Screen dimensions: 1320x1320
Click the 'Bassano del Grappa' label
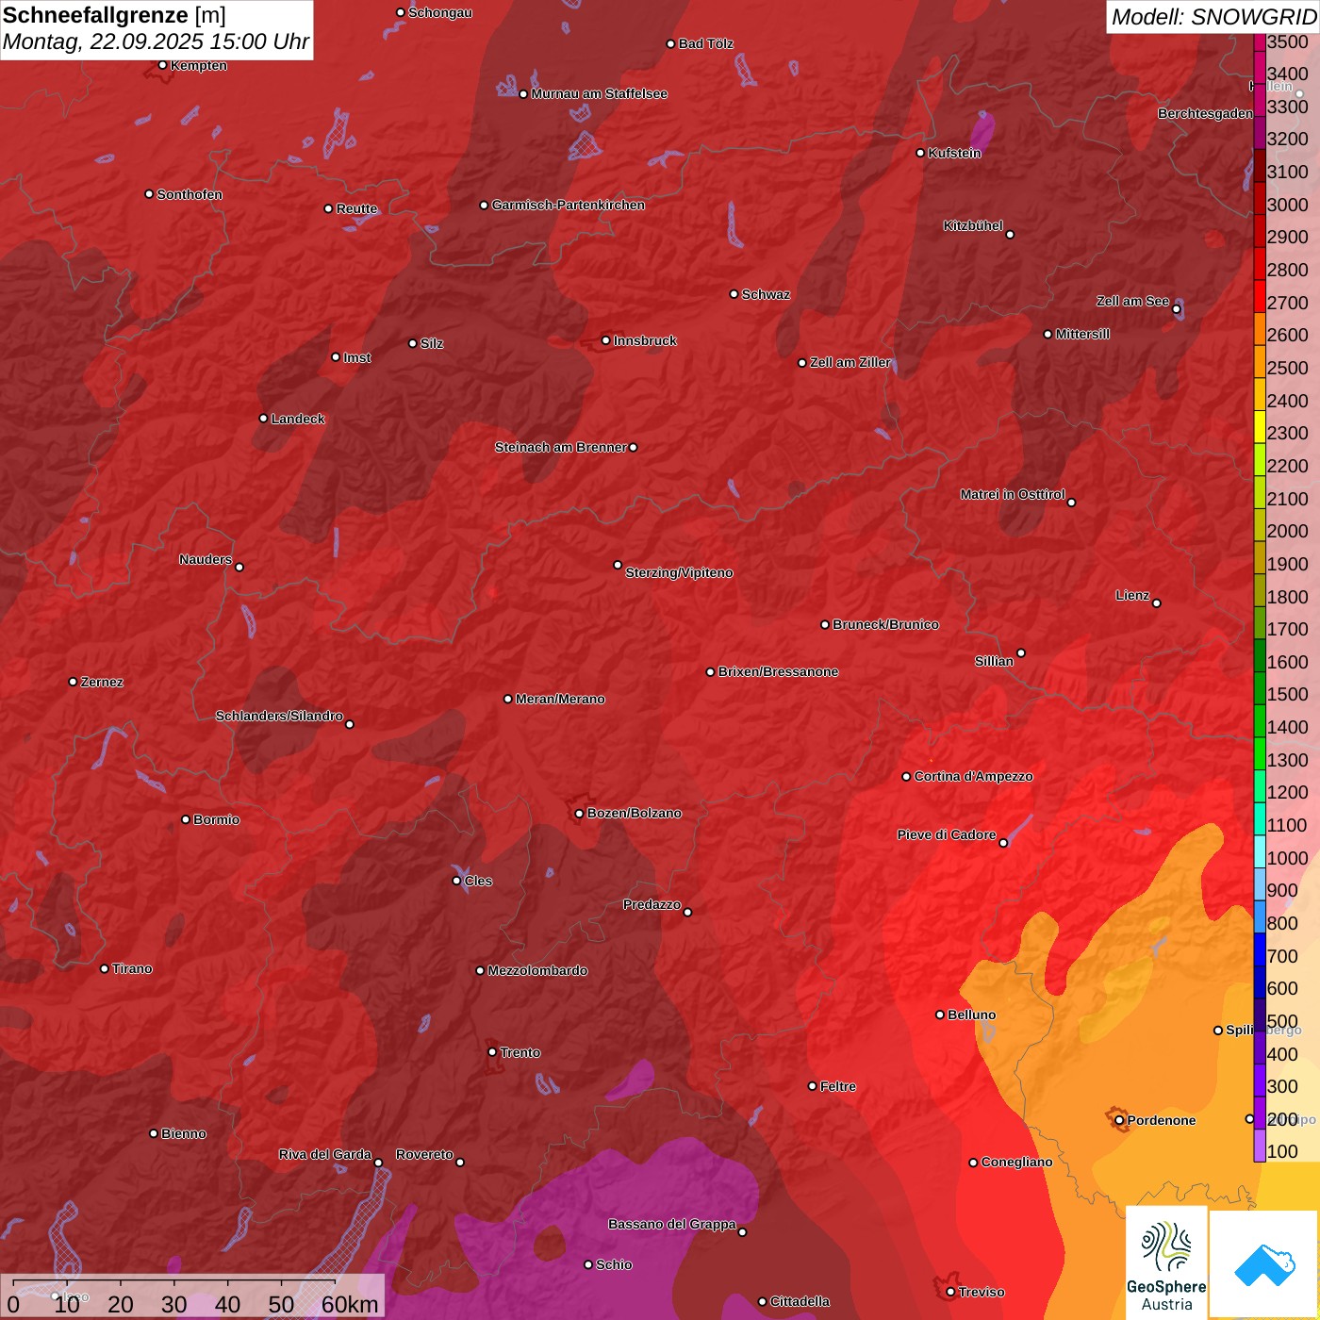pos(672,1225)
